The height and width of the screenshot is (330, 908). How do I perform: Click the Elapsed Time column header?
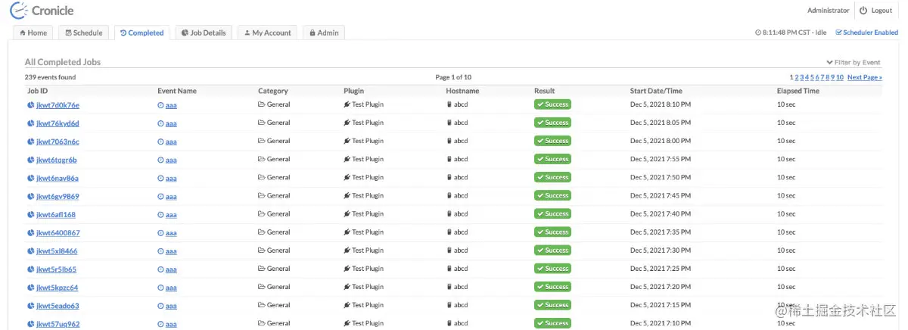click(798, 91)
